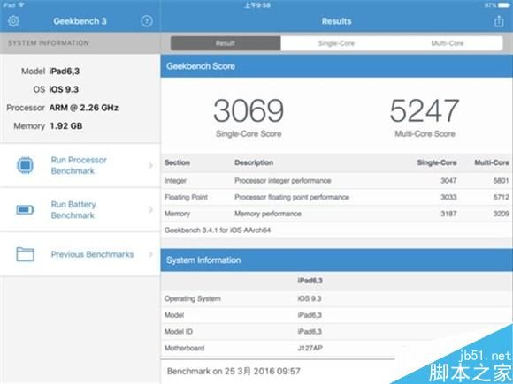513x384 pixels.
Task: Click Floating Point single-core value 3033
Action: click(x=448, y=197)
